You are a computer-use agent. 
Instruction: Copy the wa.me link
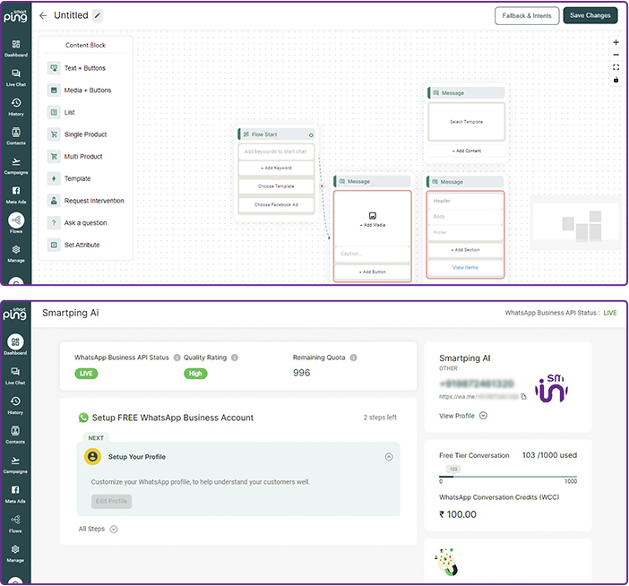tap(523, 397)
